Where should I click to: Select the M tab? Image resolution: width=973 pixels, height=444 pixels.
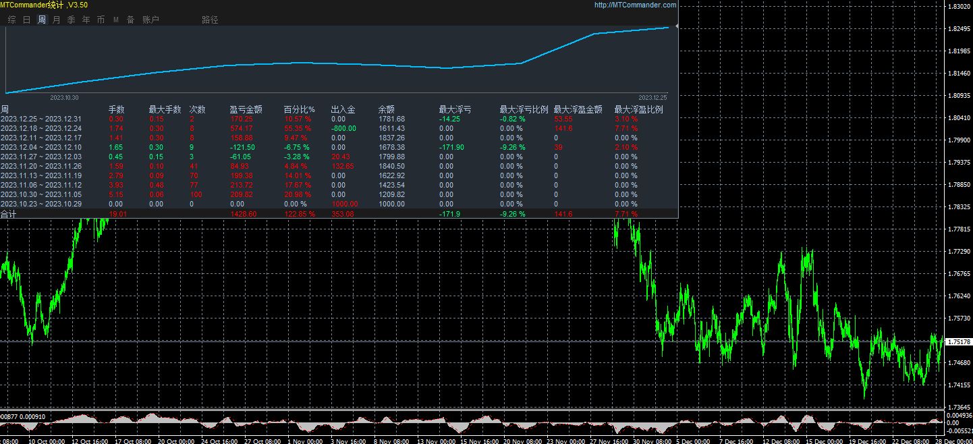point(115,20)
